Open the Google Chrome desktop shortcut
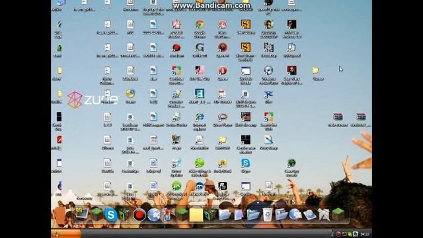 200,25
